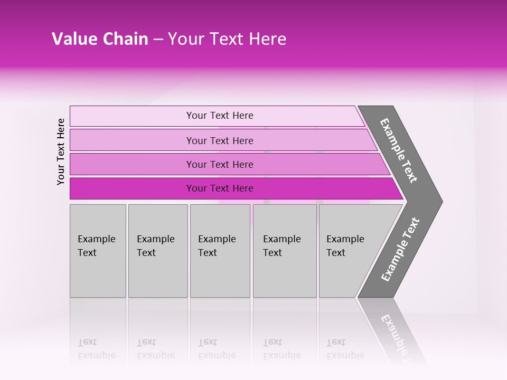Select the darkest magenta "Your Text Here" bar

click(x=132, y=188)
